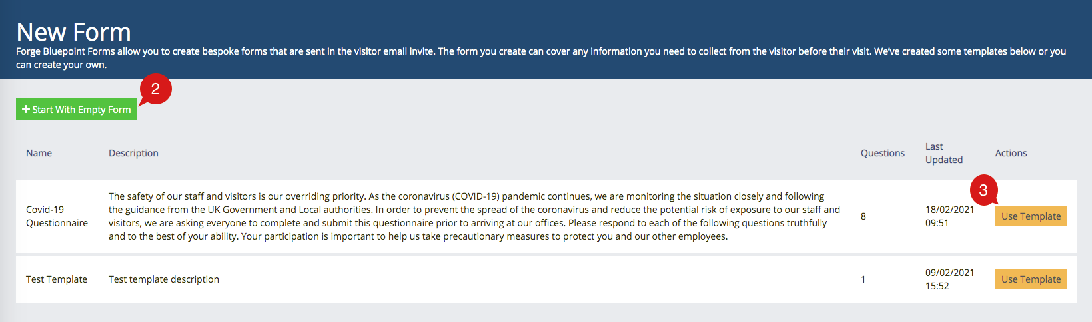The image size is (1092, 322).
Task: Use Template for Test Template row
Action: pos(1031,279)
